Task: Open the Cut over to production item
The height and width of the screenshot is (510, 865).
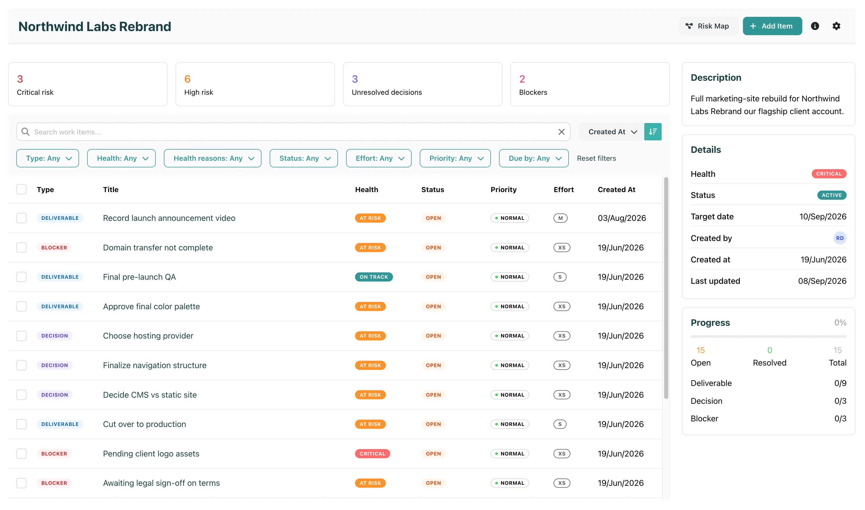Action: coord(145,424)
